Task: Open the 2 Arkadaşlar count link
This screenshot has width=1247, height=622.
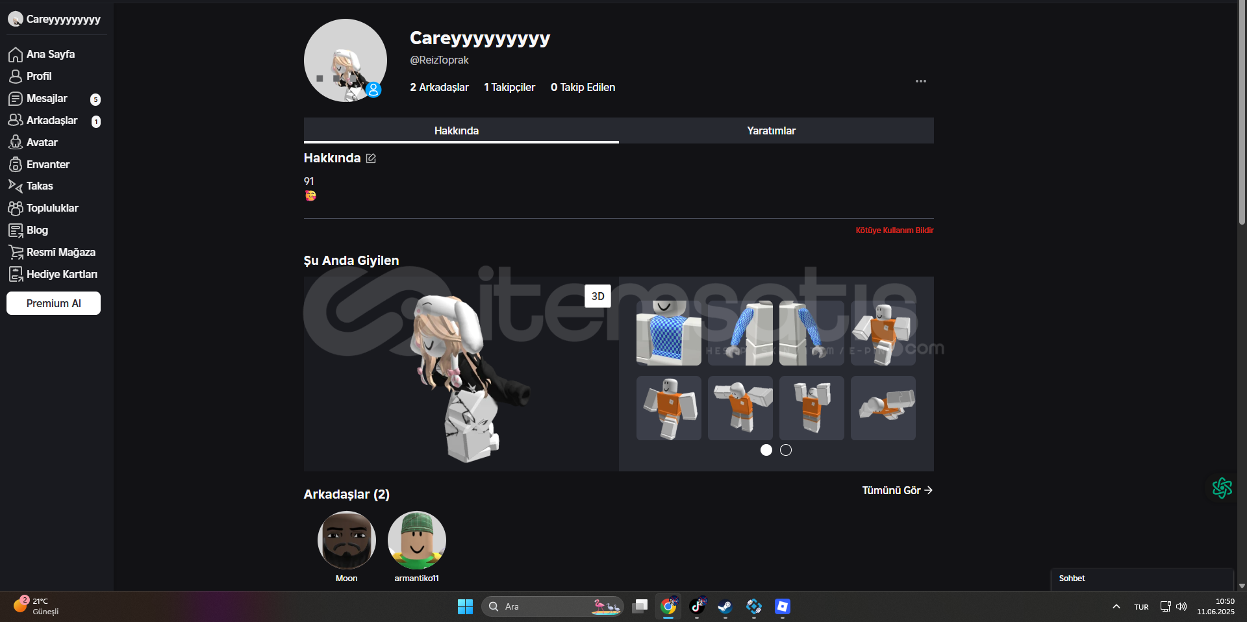Action: tap(439, 87)
